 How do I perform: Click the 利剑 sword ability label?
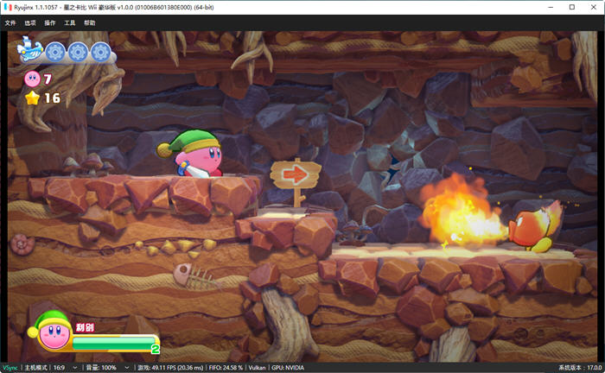tap(85, 327)
